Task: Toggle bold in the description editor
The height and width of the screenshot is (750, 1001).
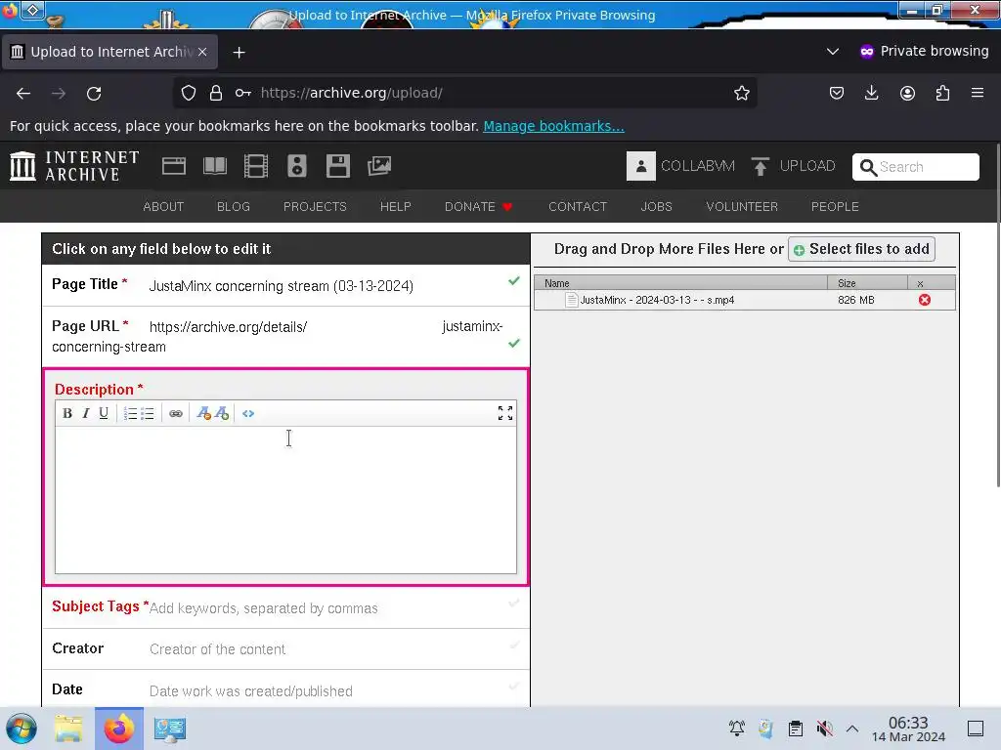Action: point(67,413)
